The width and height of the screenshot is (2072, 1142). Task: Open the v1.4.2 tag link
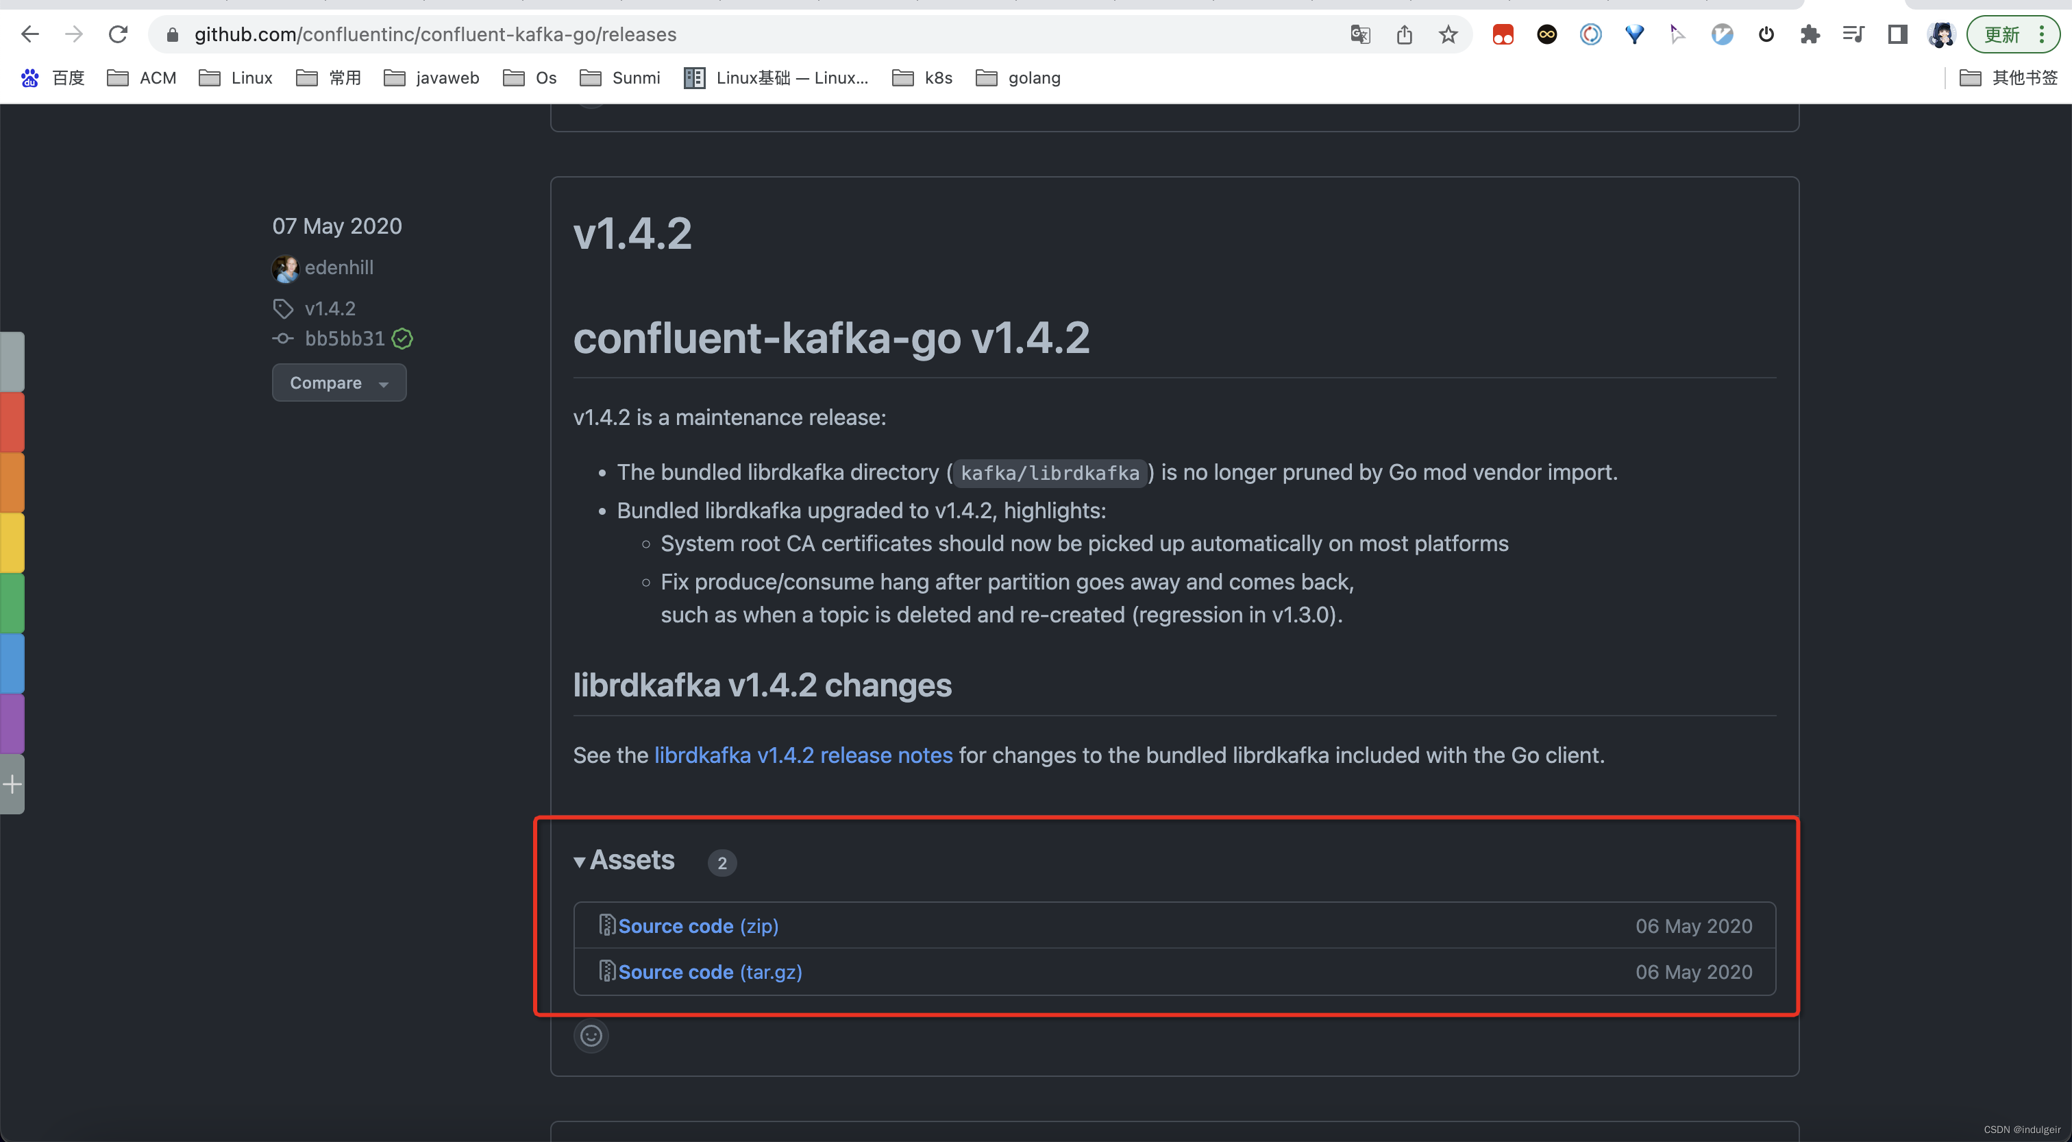[x=330, y=308]
